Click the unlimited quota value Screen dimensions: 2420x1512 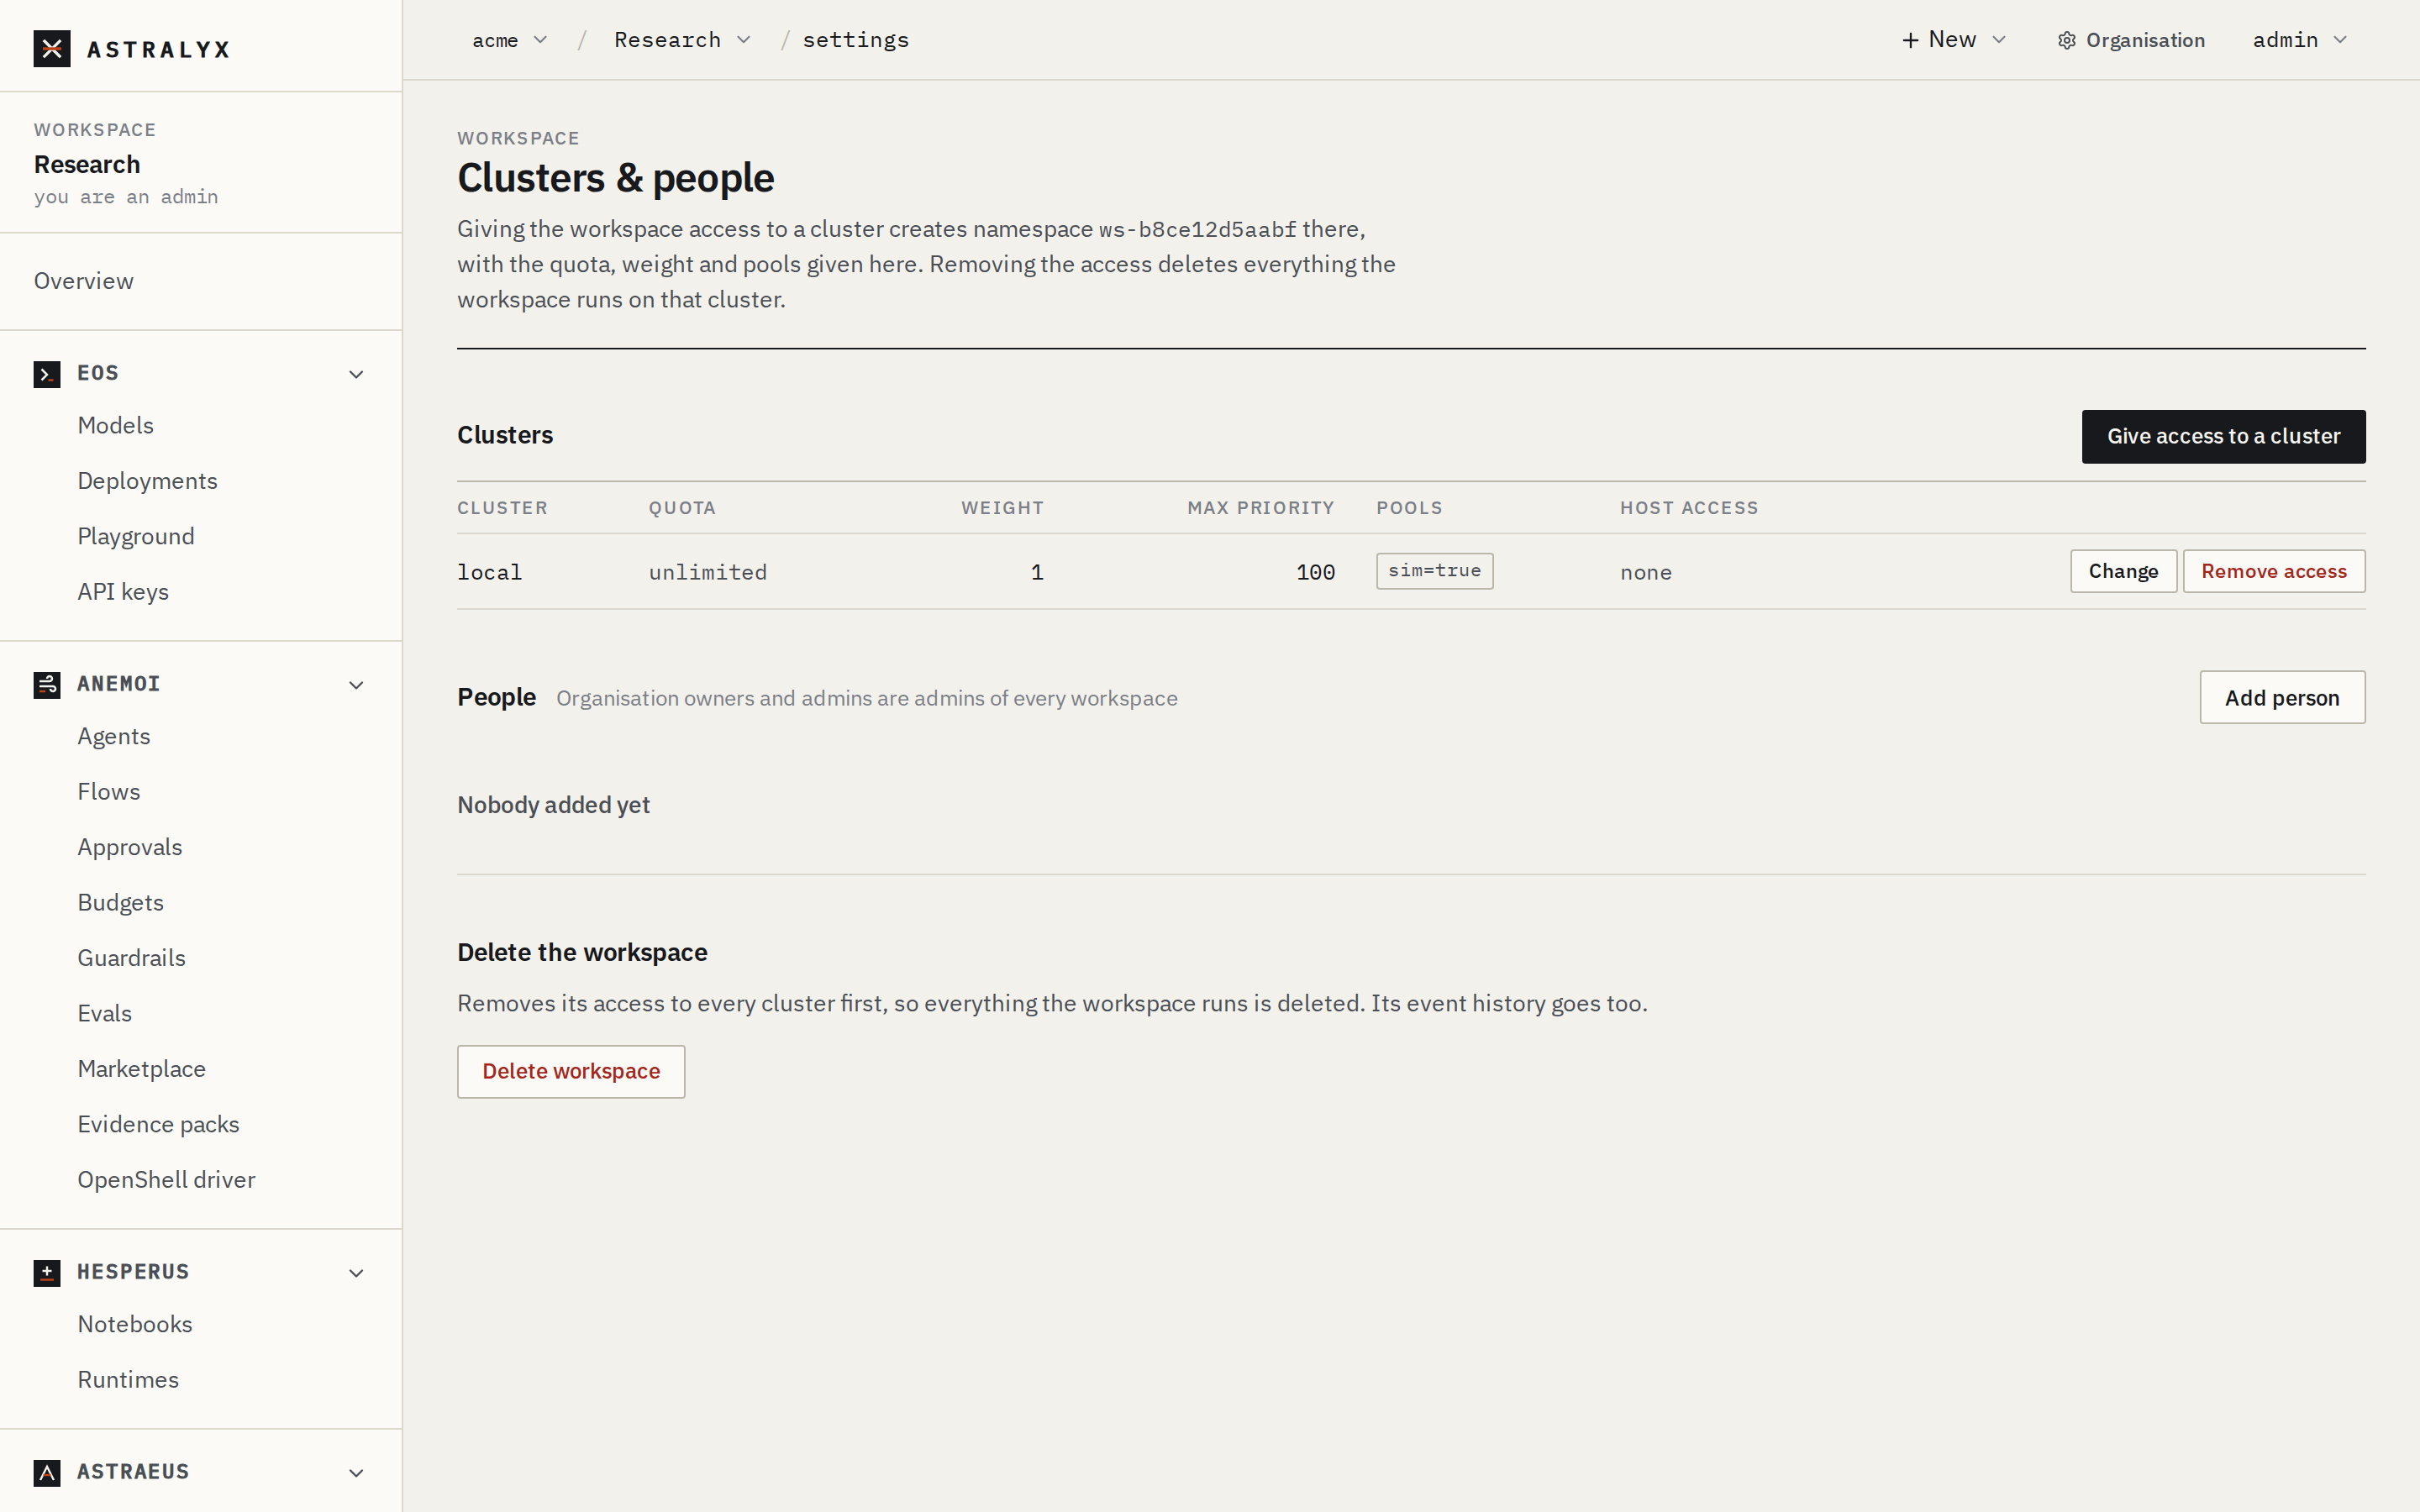[708, 573]
